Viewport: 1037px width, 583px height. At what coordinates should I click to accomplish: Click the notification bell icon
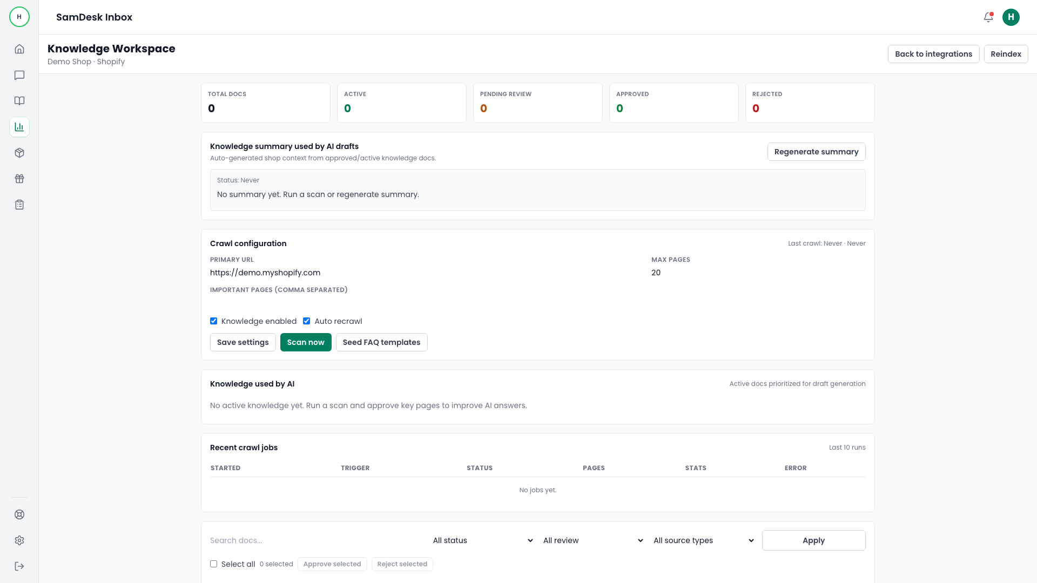coord(988,17)
